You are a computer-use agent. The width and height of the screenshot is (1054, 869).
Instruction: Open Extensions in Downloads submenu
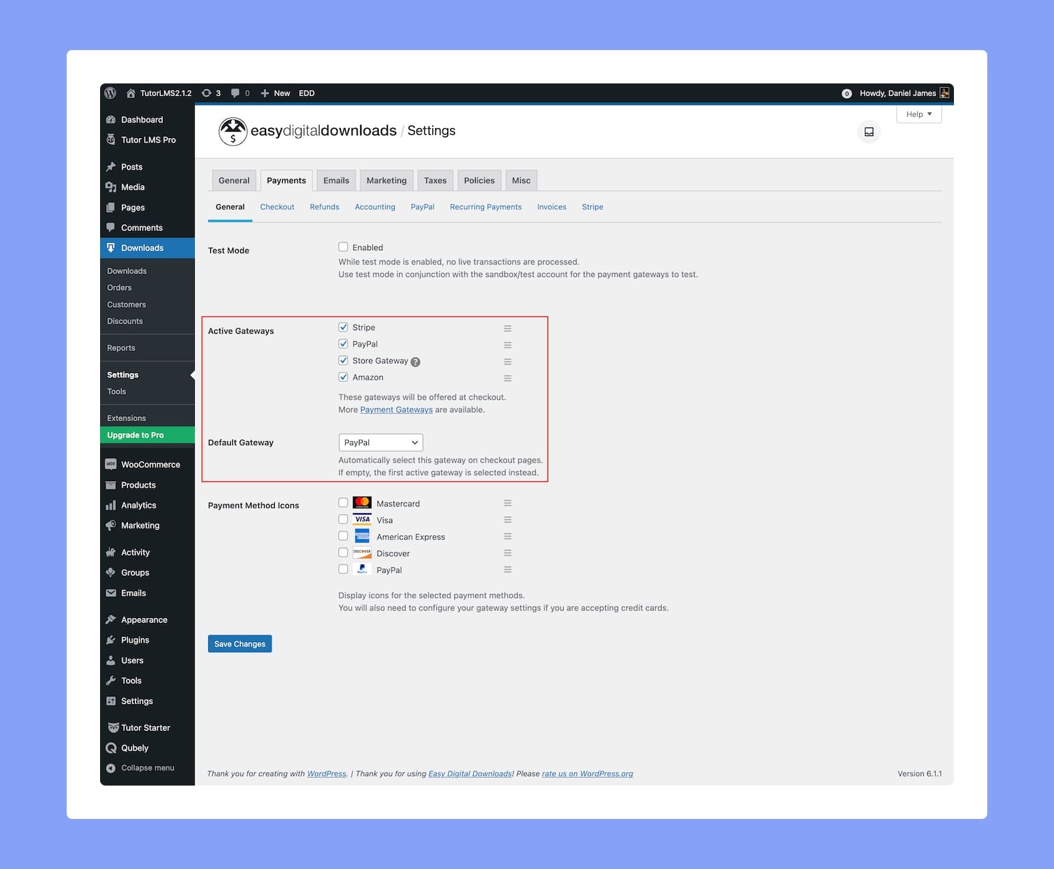click(126, 418)
